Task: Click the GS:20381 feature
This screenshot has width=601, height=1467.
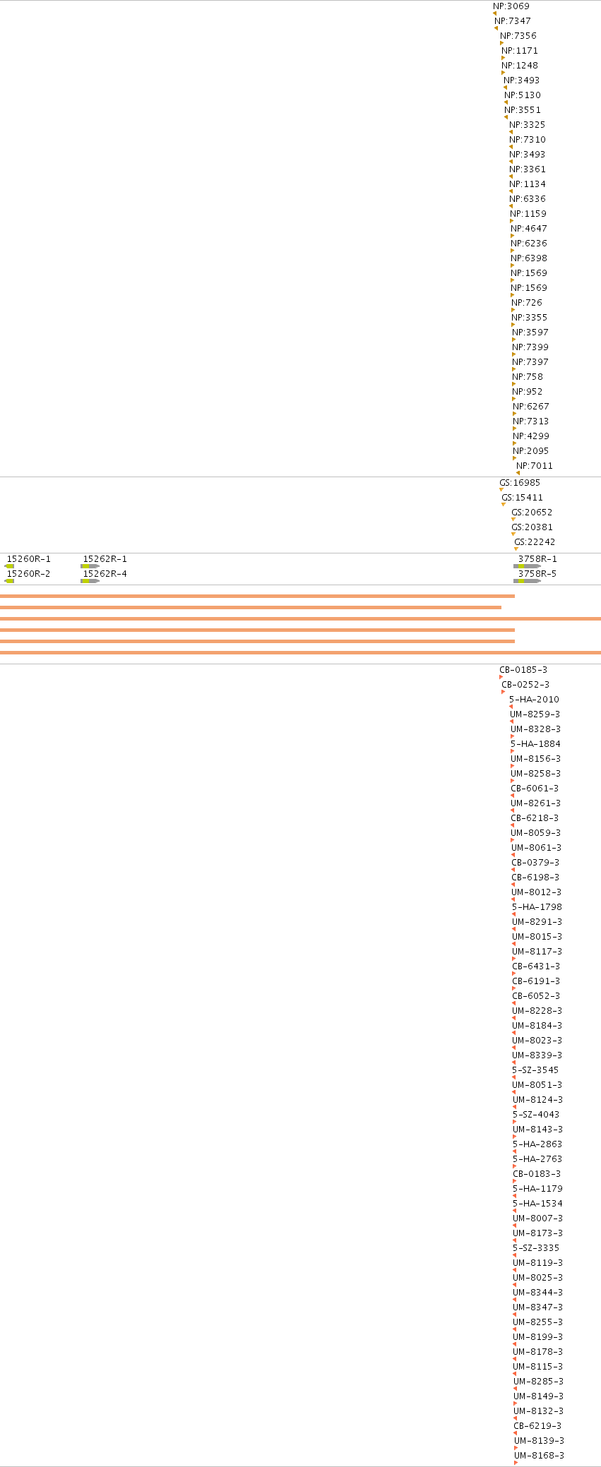Action: click(532, 527)
